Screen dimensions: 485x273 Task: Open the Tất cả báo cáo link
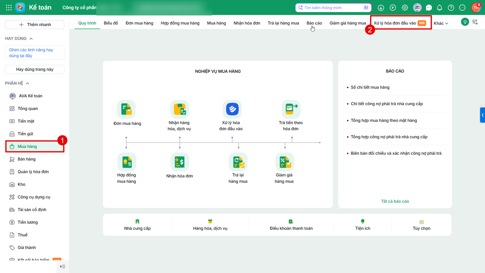click(x=395, y=201)
